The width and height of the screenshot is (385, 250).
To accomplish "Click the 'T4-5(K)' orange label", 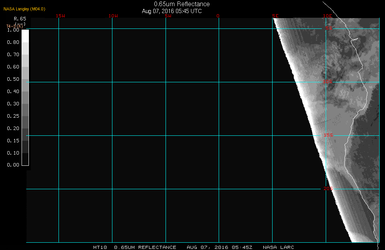I will [15, 26].
